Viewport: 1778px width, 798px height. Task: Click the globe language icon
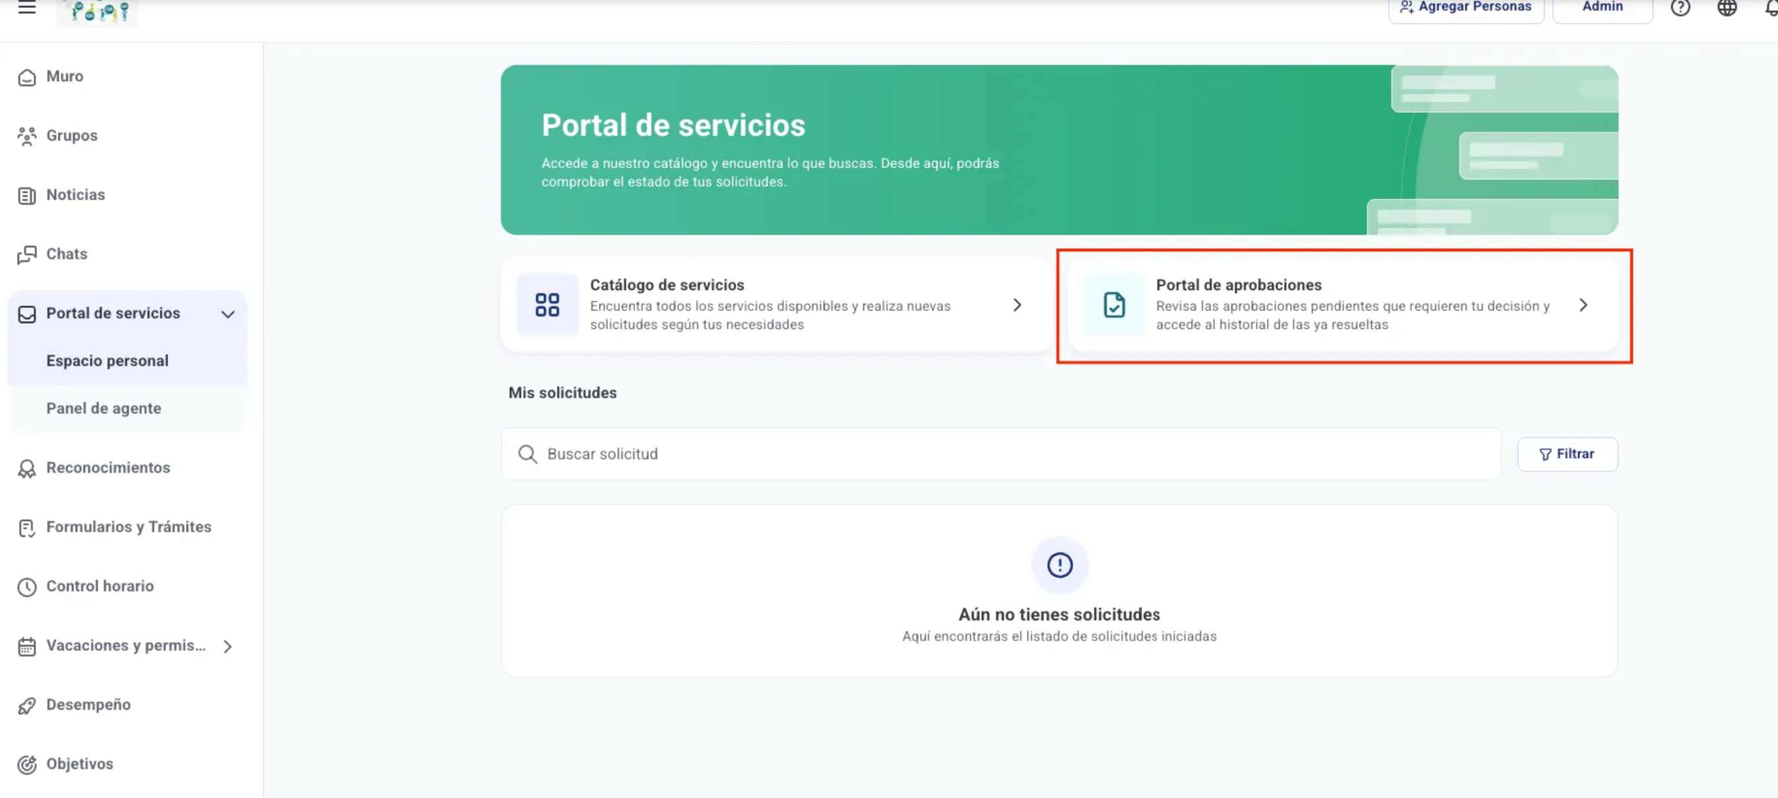(1727, 8)
